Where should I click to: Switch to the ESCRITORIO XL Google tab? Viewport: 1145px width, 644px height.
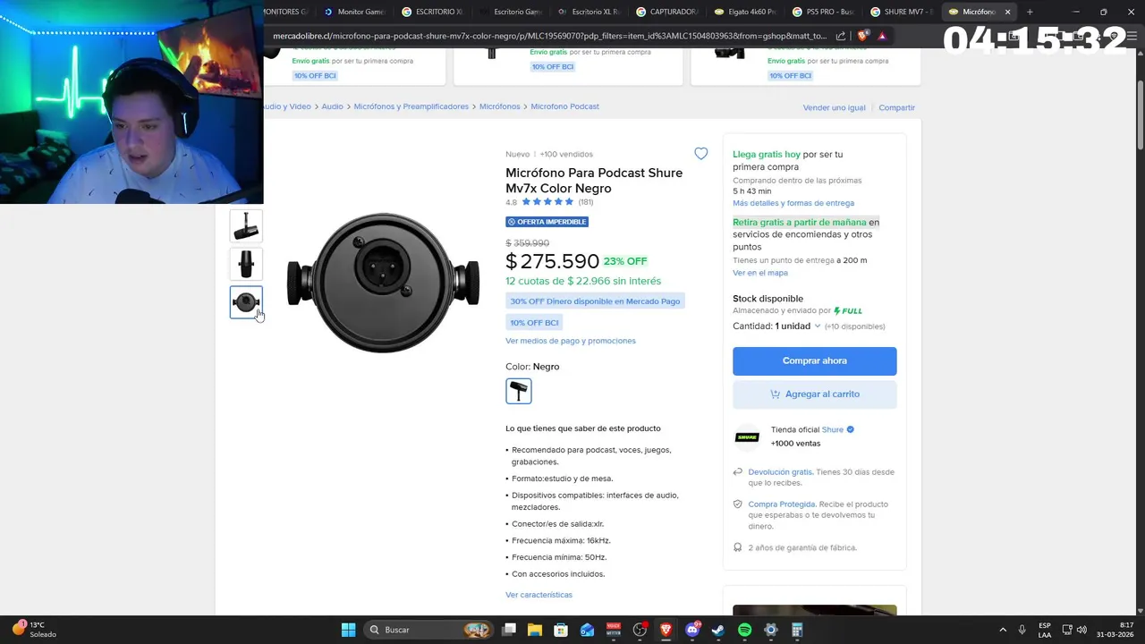(x=433, y=12)
